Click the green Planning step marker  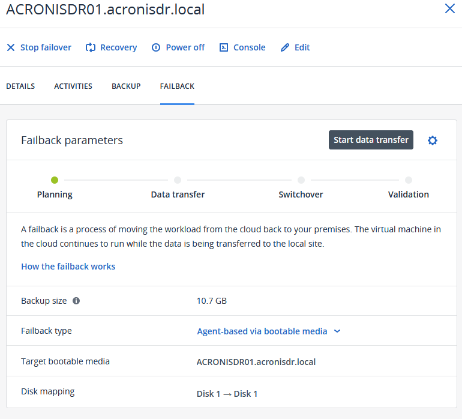(x=55, y=180)
